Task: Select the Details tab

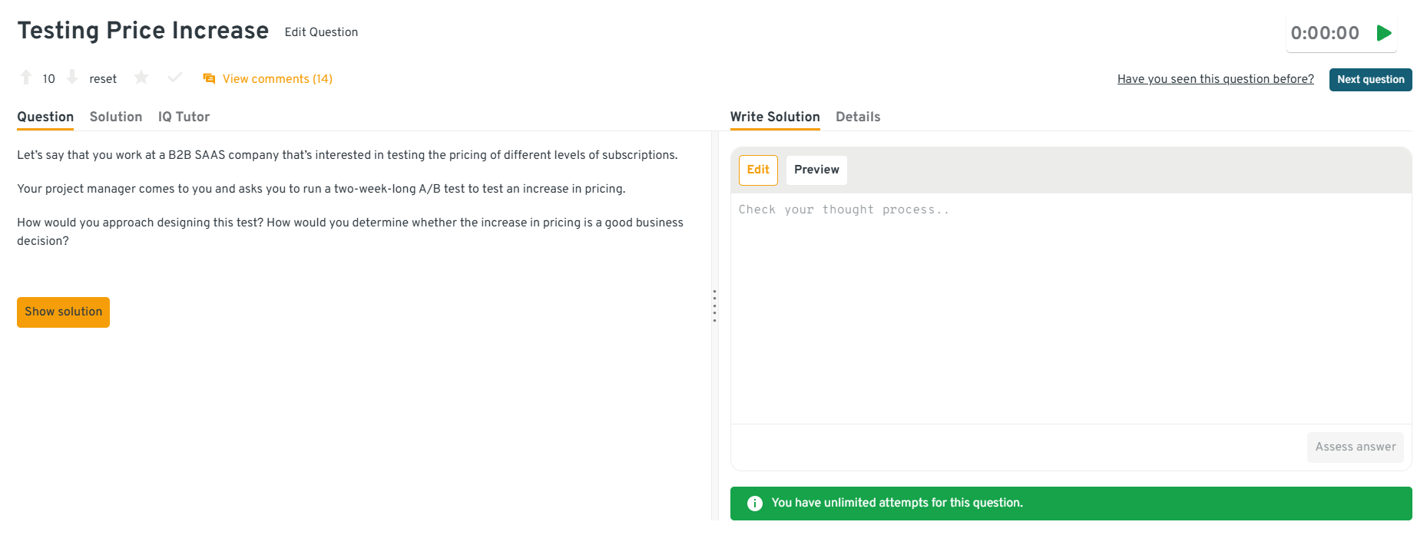Action: (858, 117)
